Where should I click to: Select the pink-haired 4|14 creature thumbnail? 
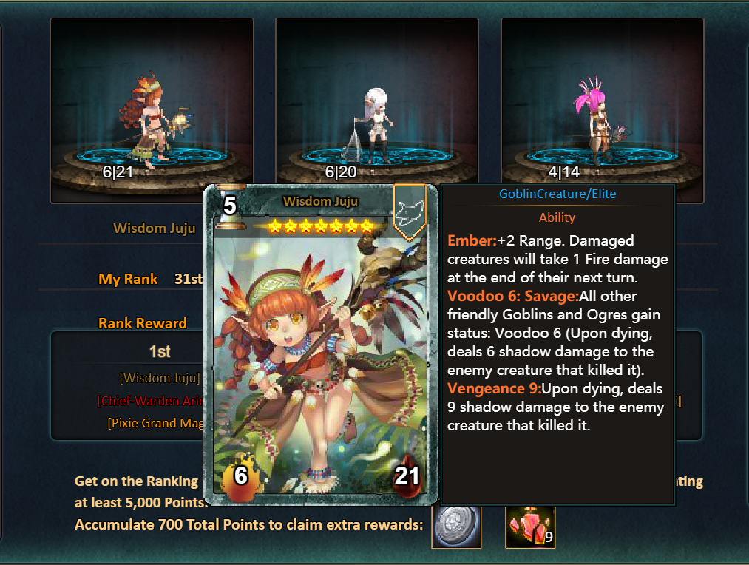point(603,101)
